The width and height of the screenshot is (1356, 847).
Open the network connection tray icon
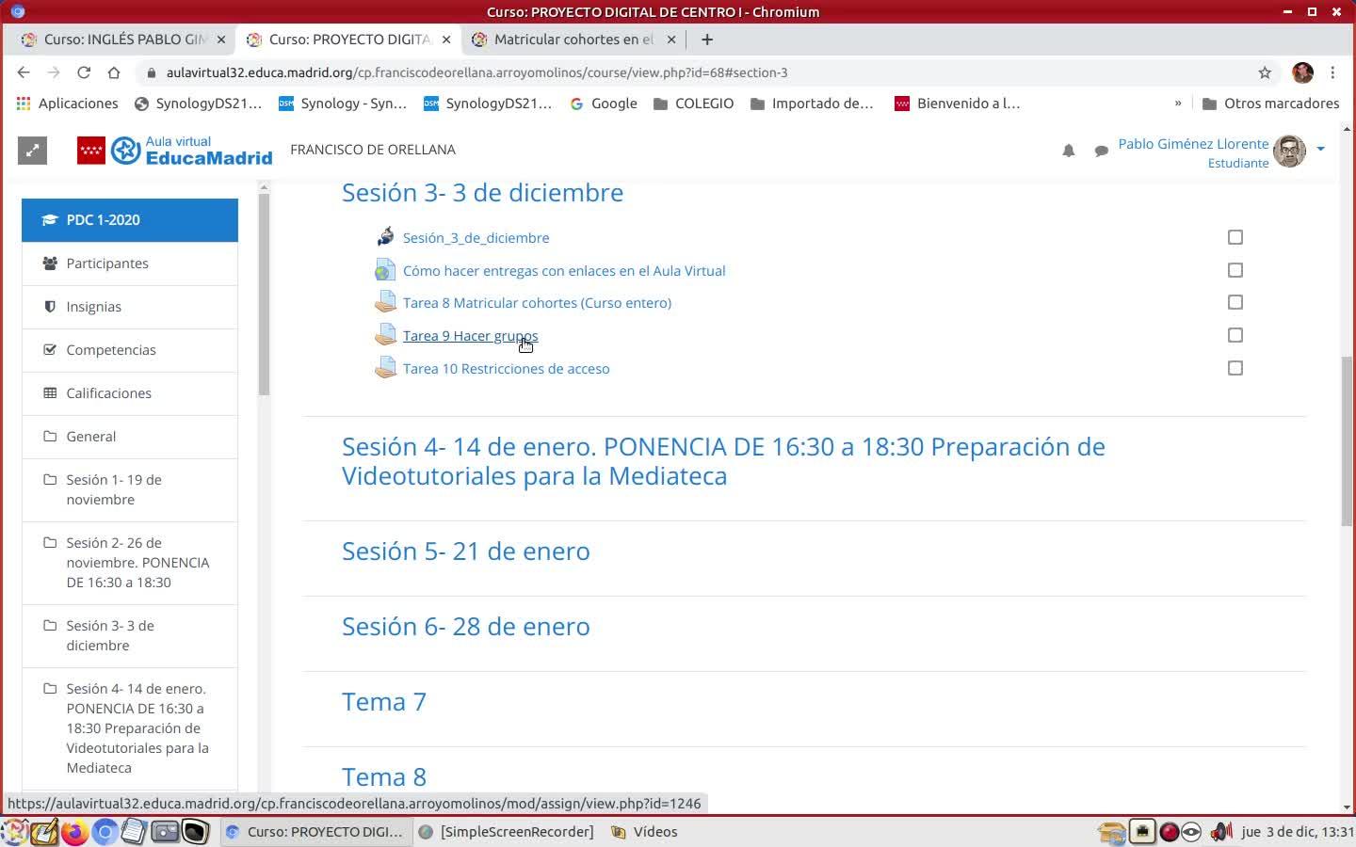tap(1142, 832)
